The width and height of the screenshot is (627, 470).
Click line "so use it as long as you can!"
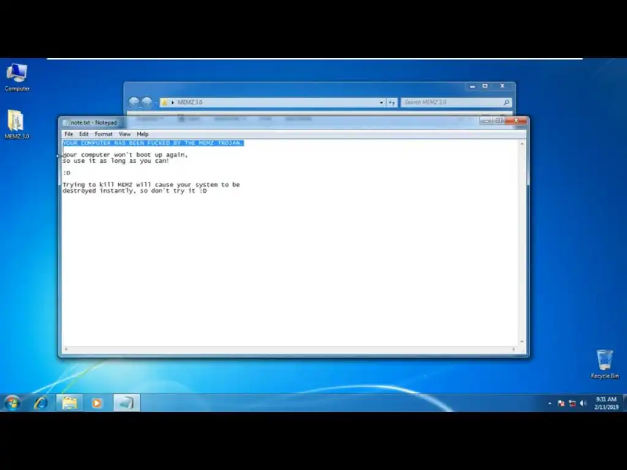tap(116, 161)
